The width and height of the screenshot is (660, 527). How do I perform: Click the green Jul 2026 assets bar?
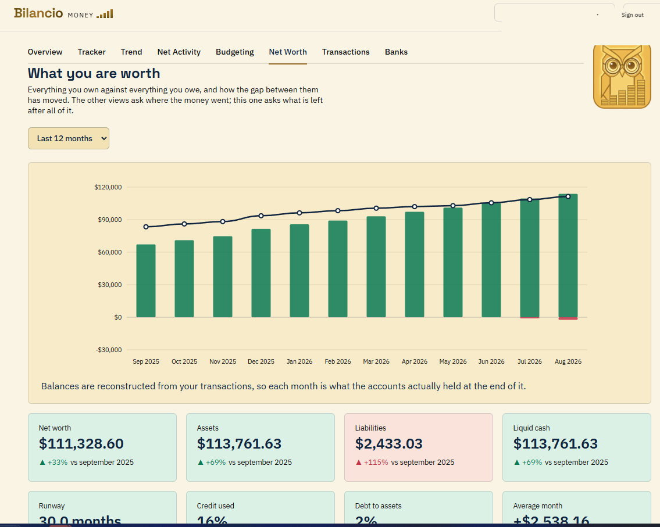[530, 258]
